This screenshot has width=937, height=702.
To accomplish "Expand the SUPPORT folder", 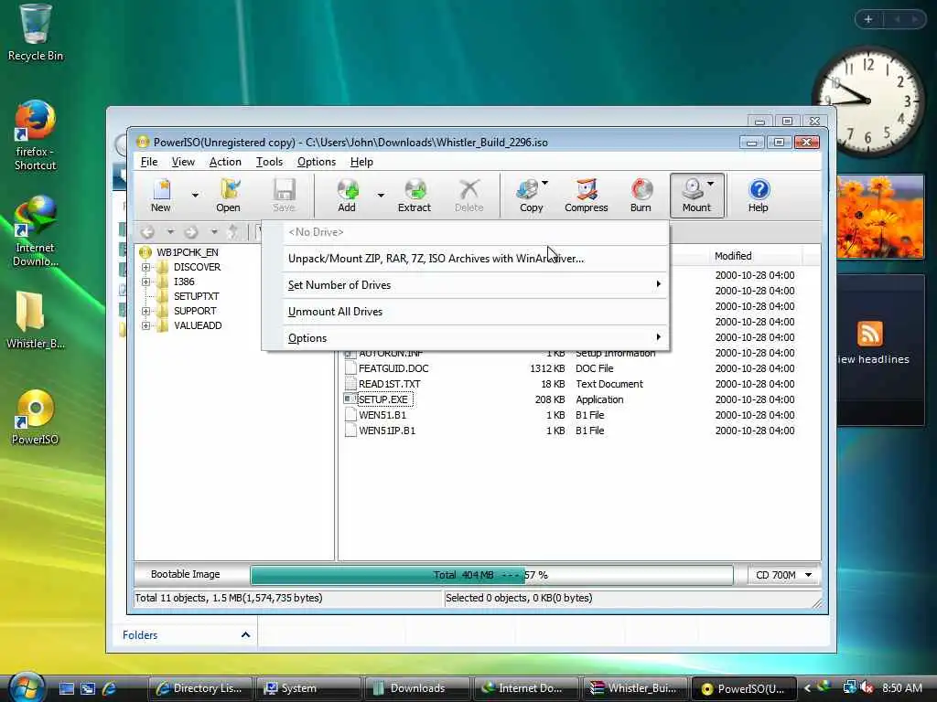I will [x=145, y=311].
